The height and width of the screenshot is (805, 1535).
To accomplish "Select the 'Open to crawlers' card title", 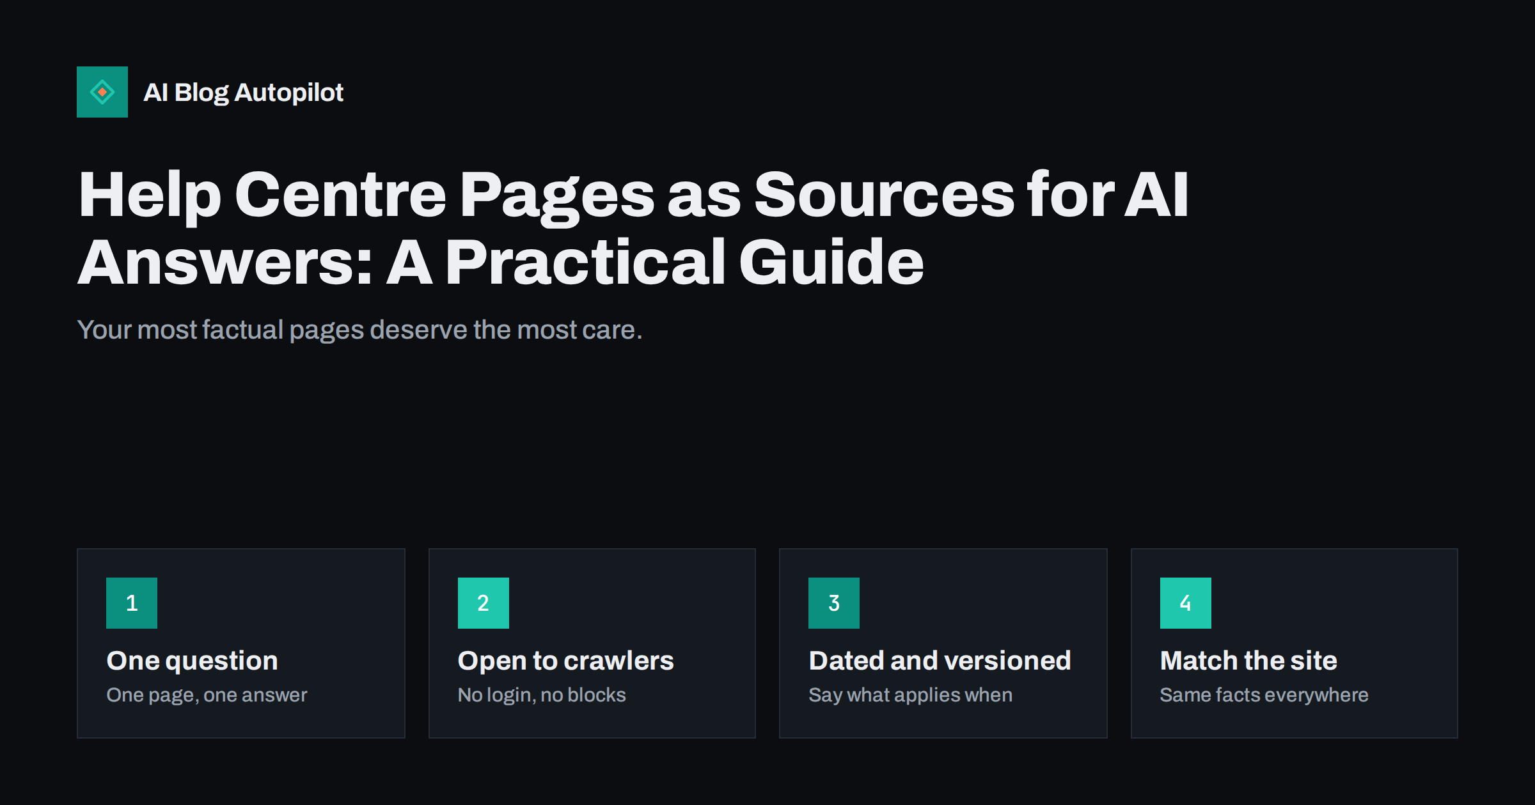I will 566,661.
